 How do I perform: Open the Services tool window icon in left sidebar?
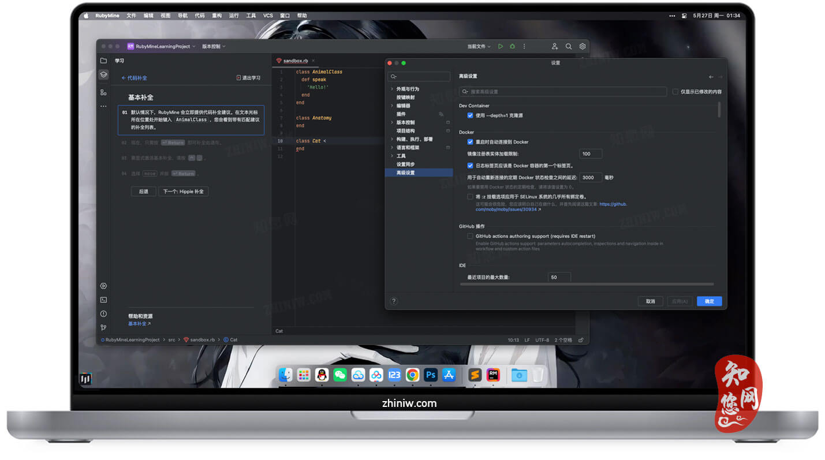[x=103, y=286]
